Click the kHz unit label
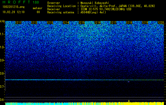 point(2,21)
